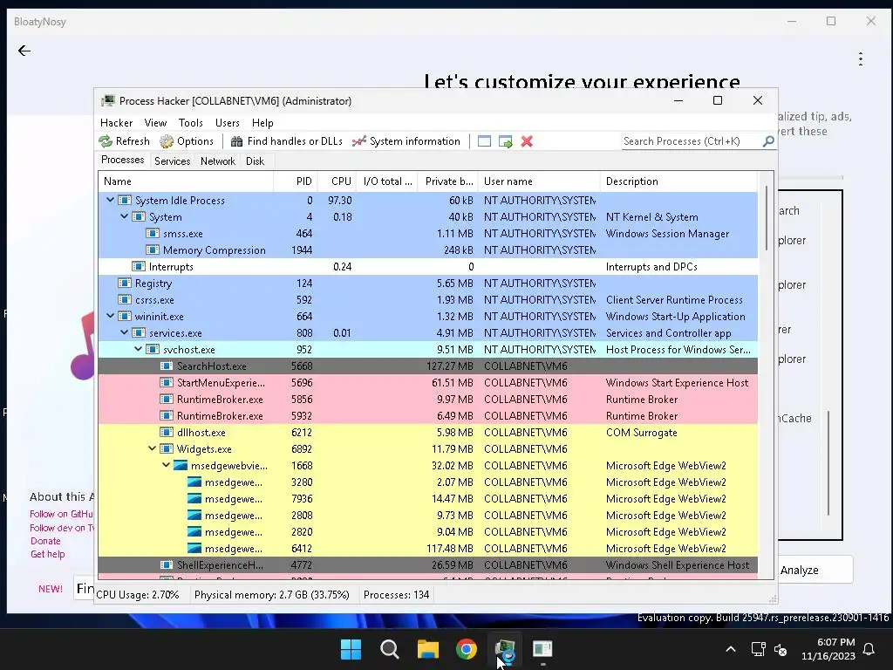The image size is (893, 670).
Task: Click the process list vertical scrollbar
Action: click(766, 216)
